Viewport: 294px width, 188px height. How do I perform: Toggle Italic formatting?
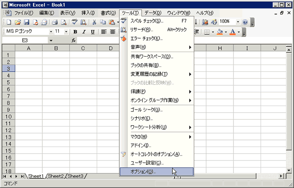tap(84, 32)
